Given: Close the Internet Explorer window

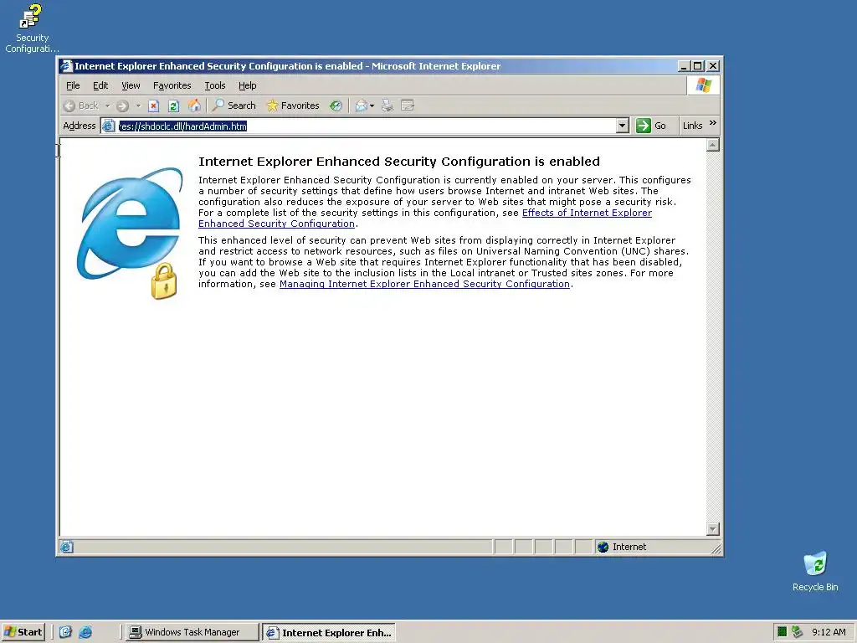Looking at the screenshot, I should pyautogui.click(x=713, y=66).
